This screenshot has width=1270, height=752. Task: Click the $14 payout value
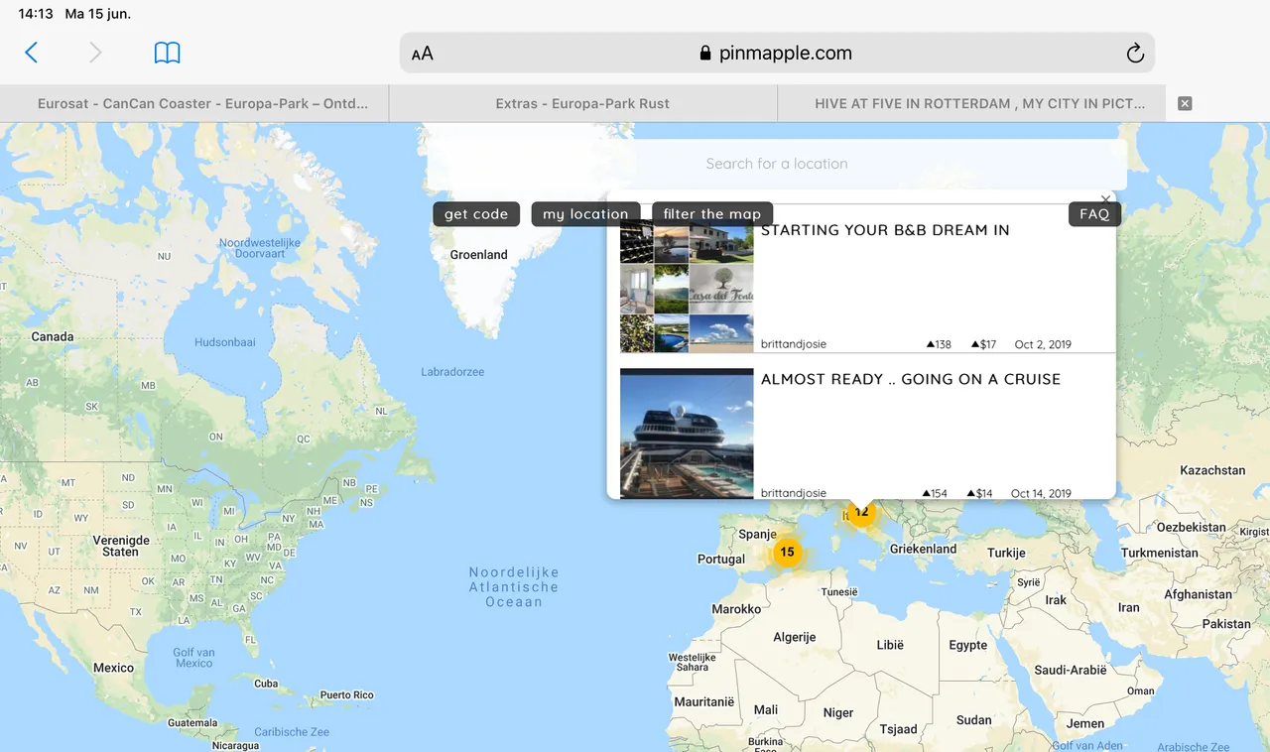click(x=980, y=493)
